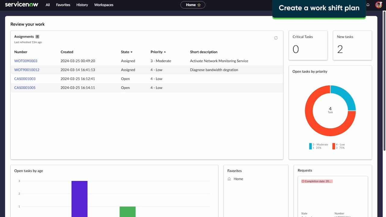Open the All navigation menu
386x217 pixels.
[47, 5]
